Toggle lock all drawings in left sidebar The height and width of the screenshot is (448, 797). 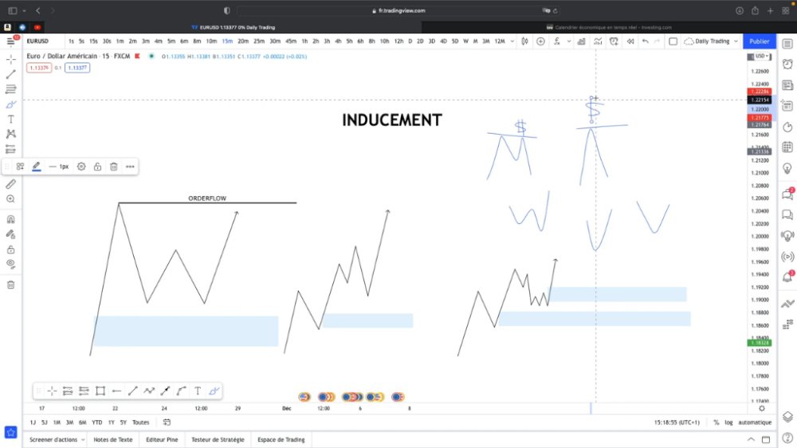tap(10, 250)
